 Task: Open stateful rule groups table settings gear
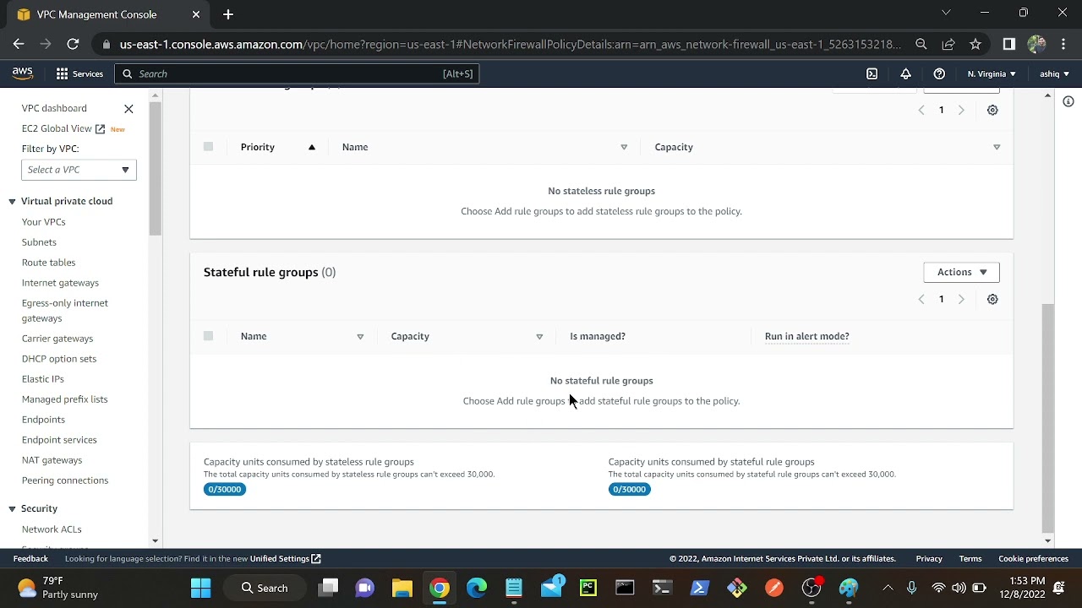[992, 299]
